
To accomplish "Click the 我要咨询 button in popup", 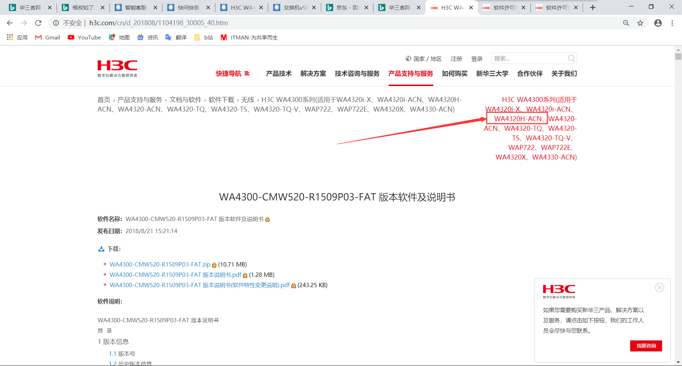I will pos(646,346).
